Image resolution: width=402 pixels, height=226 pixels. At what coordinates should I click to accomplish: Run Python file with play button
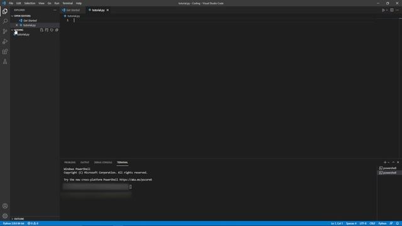383,10
